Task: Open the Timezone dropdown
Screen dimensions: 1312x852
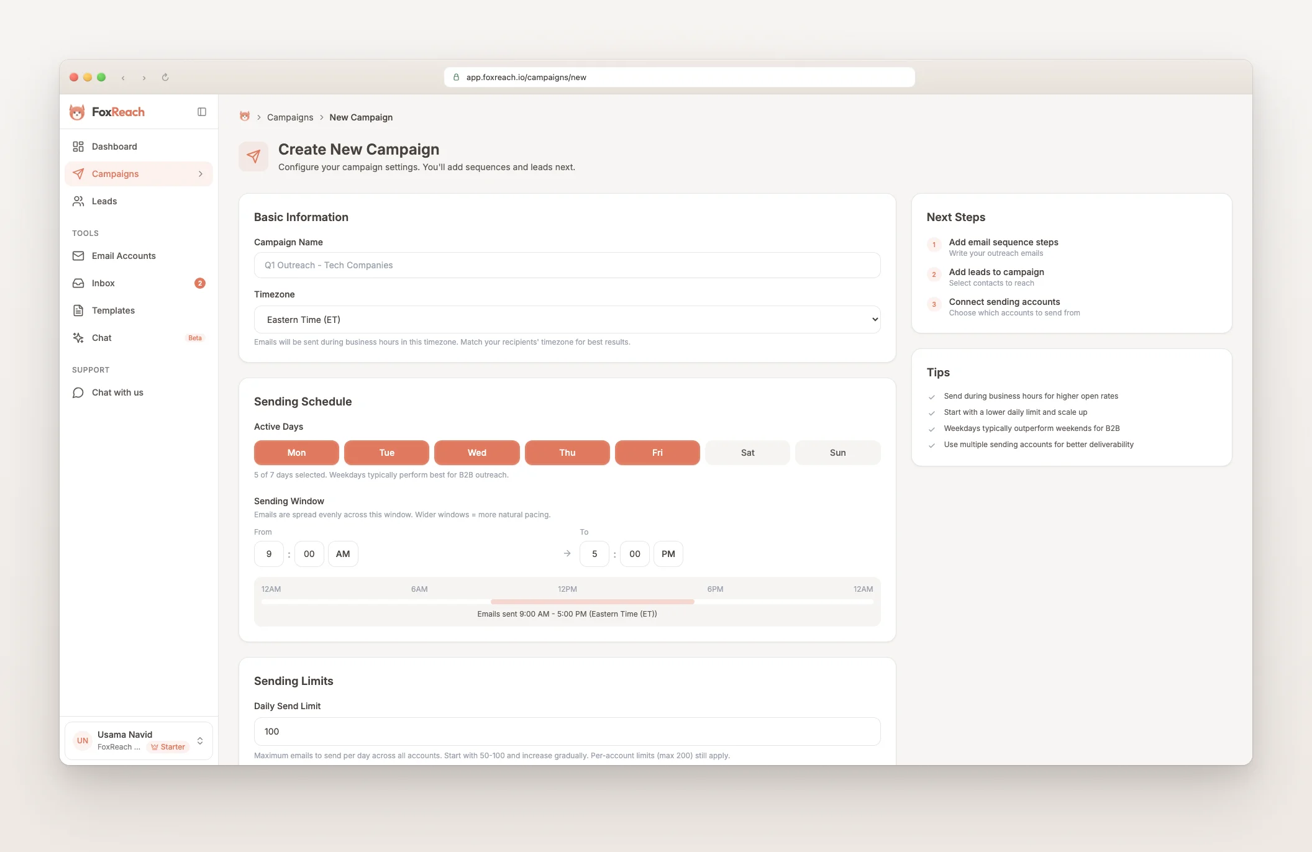Action: (x=567, y=320)
